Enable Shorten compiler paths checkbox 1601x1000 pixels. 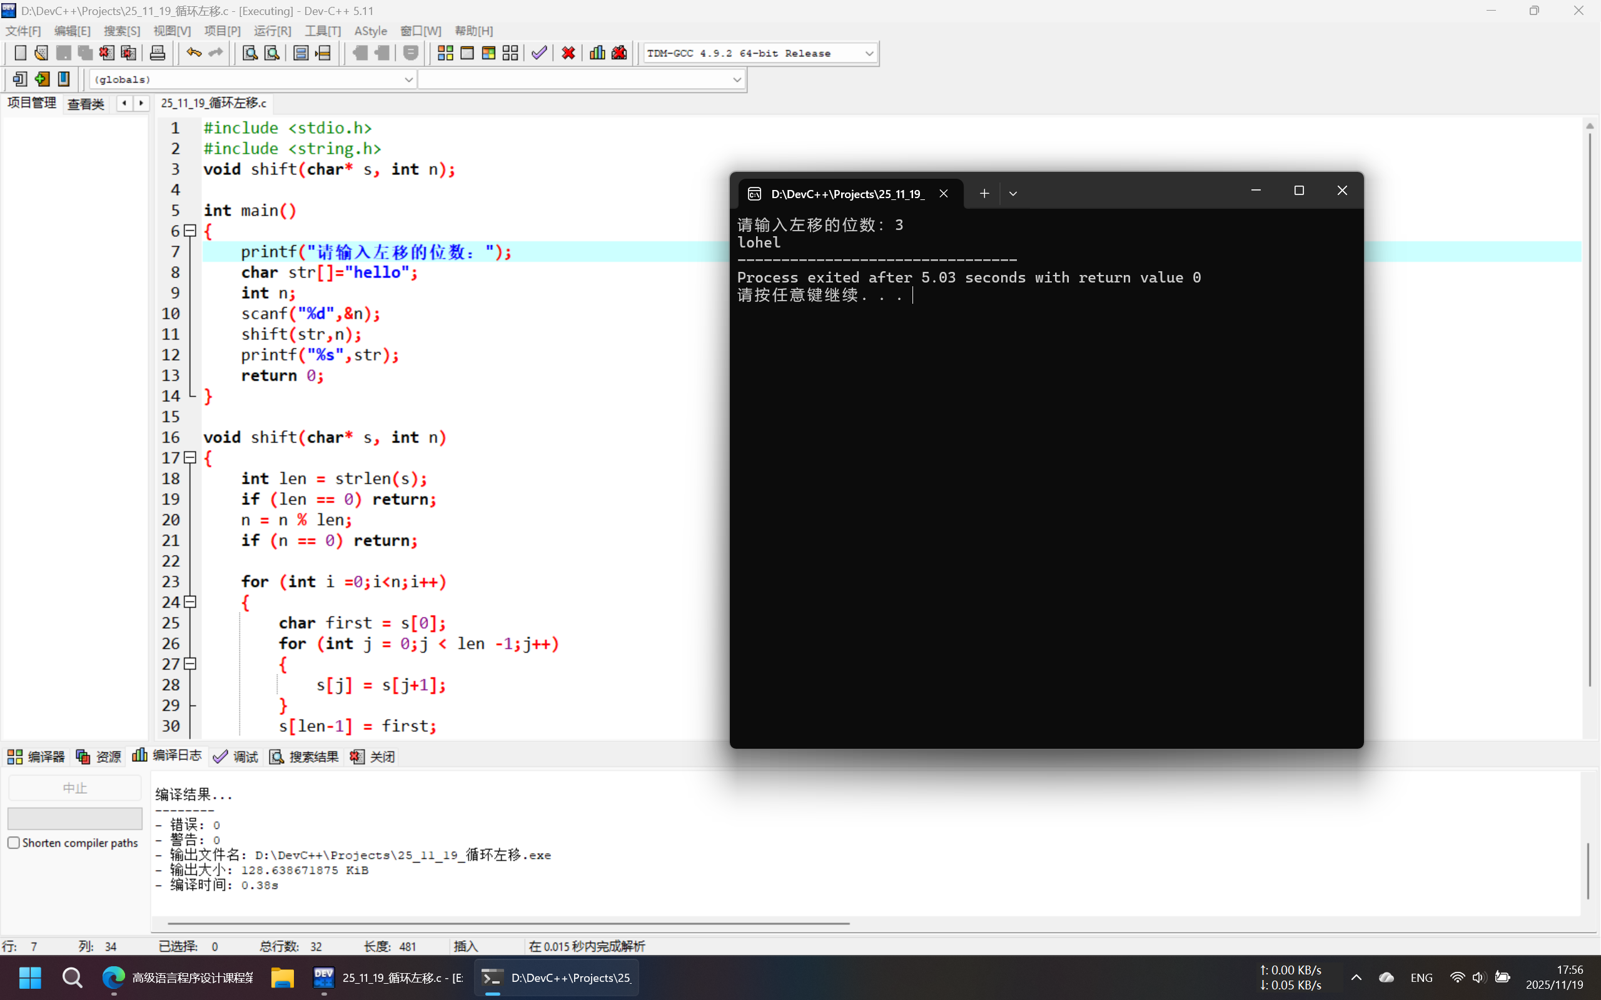pos(14,842)
